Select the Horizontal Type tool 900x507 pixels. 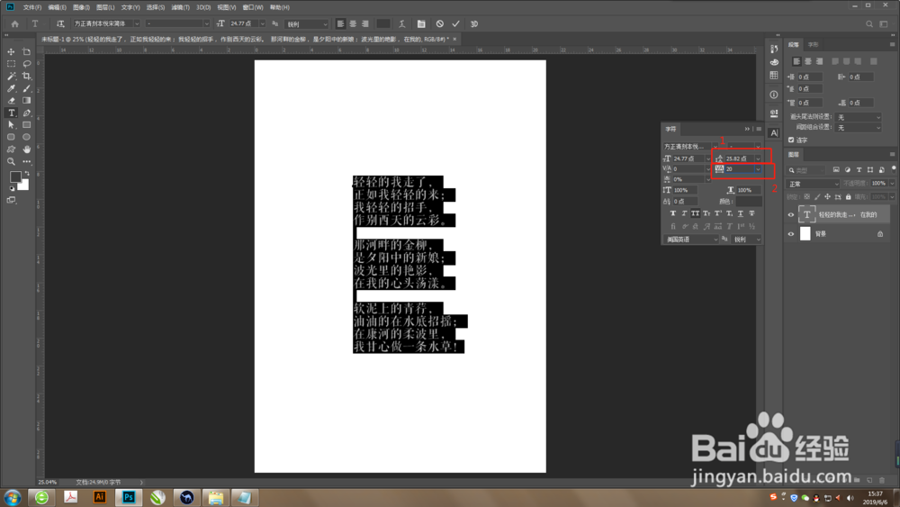11,113
